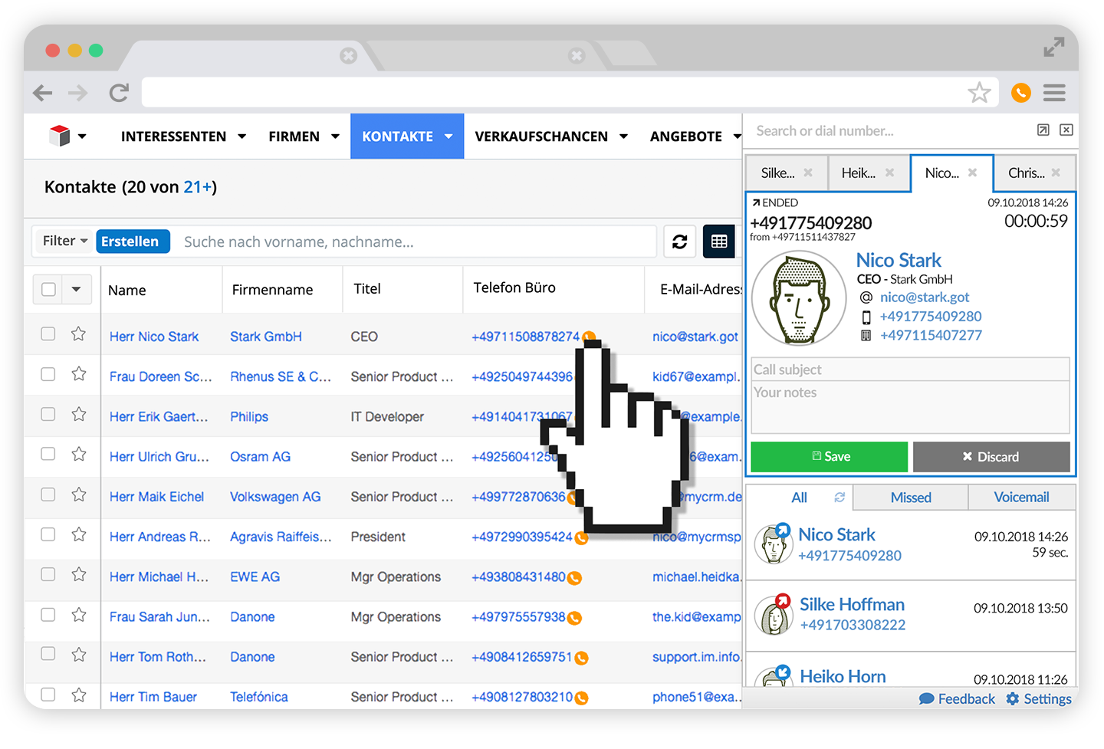Click the orange phone extension icon in browser toolbar

pyautogui.click(x=1020, y=93)
